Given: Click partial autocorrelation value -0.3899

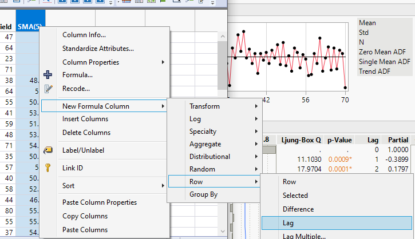Looking at the screenshot, I should (397, 160).
